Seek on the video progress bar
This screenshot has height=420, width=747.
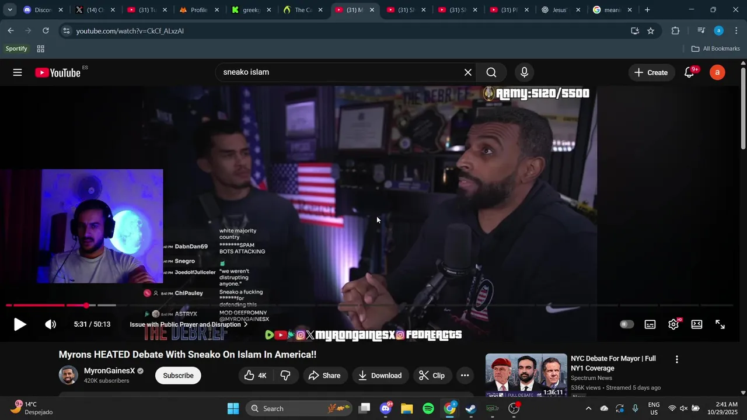click(x=369, y=305)
